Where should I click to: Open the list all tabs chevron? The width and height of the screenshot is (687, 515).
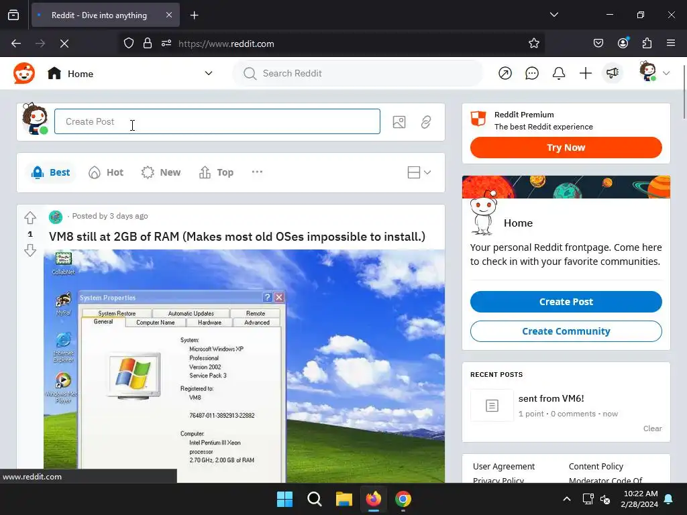pyautogui.click(x=553, y=15)
